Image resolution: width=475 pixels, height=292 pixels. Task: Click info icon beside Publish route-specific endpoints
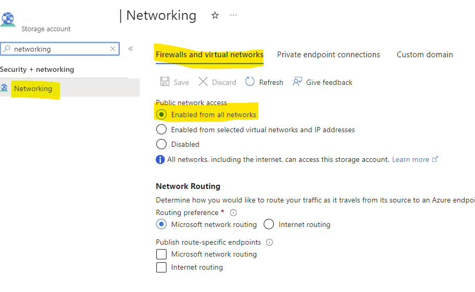(269, 243)
